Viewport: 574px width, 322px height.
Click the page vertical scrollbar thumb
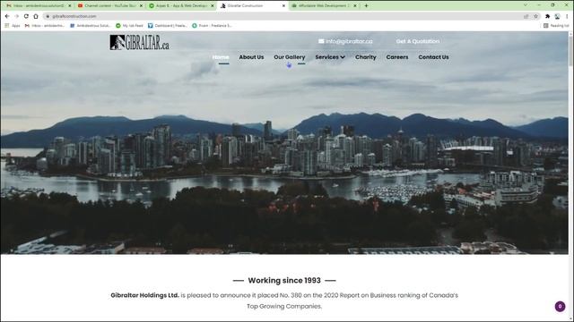(x=570, y=50)
